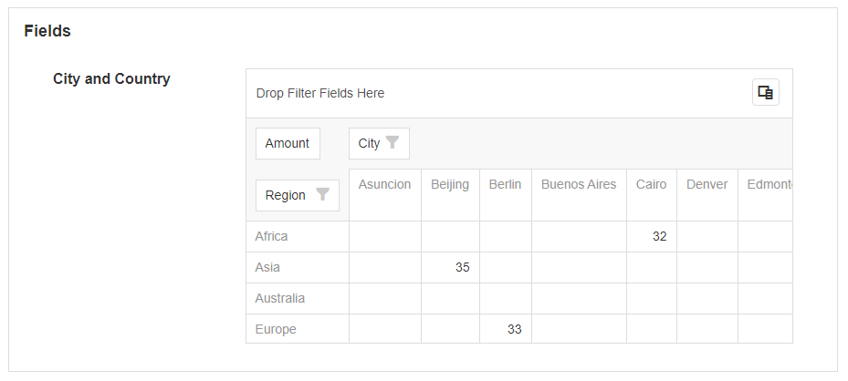Click the Region field filter icon
848x381 pixels.
point(322,195)
